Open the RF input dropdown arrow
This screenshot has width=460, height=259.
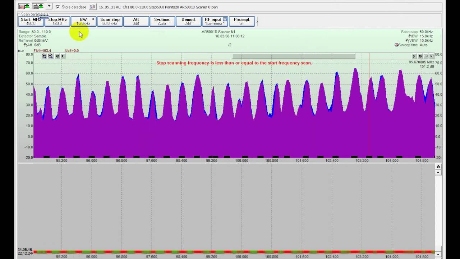tap(225, 19)
